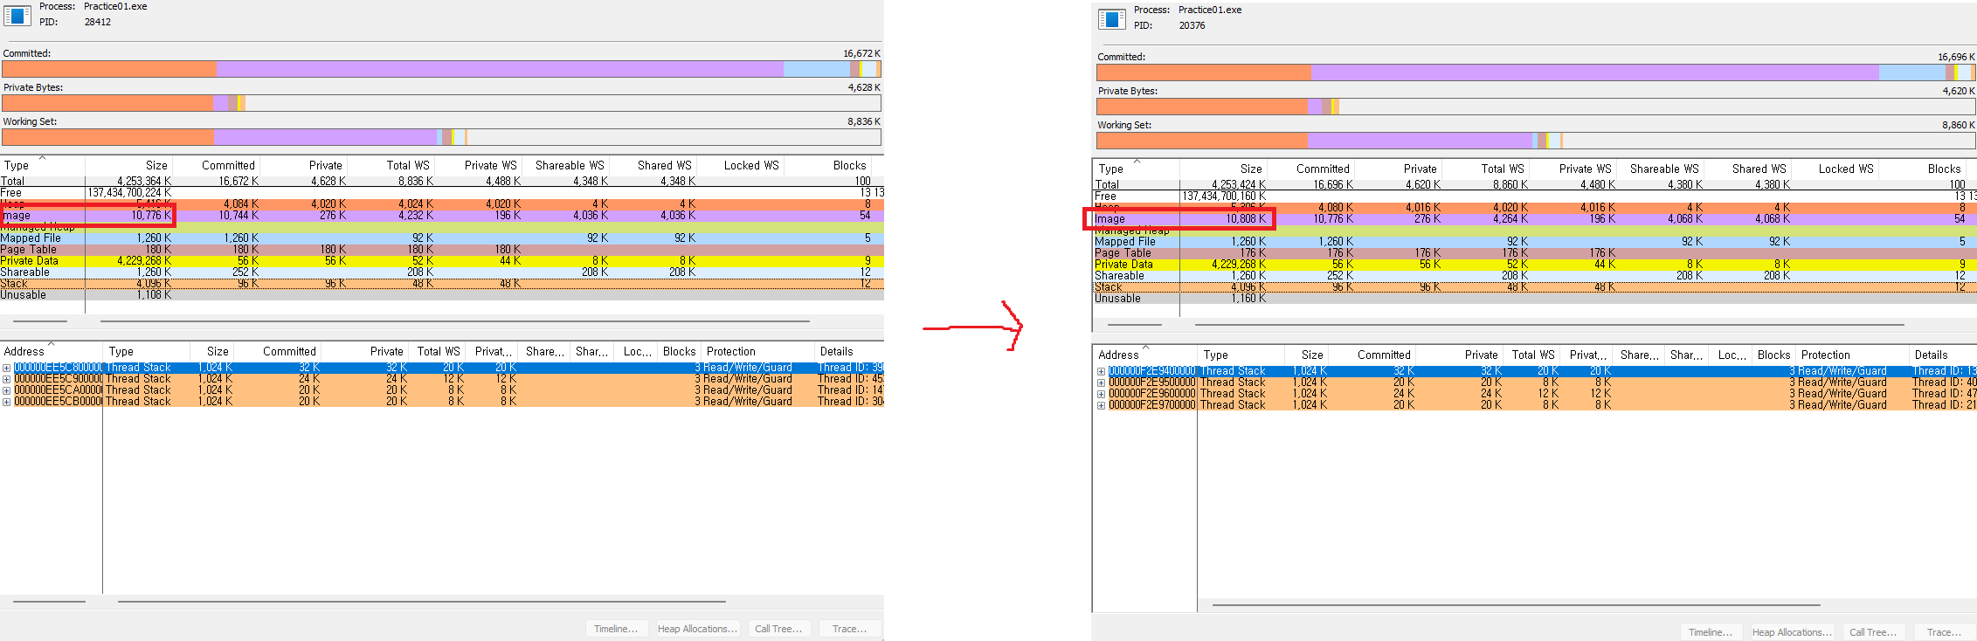Click the process icon beside PID 20376
Screen dimensions: 1977x641
[x=1112, y=19]
